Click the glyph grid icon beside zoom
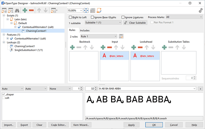This screenshot has height=129, width=205. coord(93,10)
